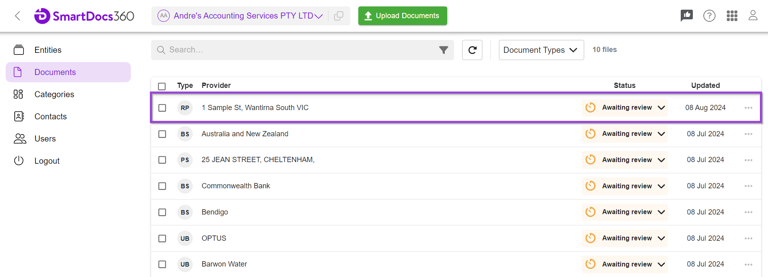Expand the Document Types dropdown
The width and height of the screenshot is (768, 277).
(541, 50)
